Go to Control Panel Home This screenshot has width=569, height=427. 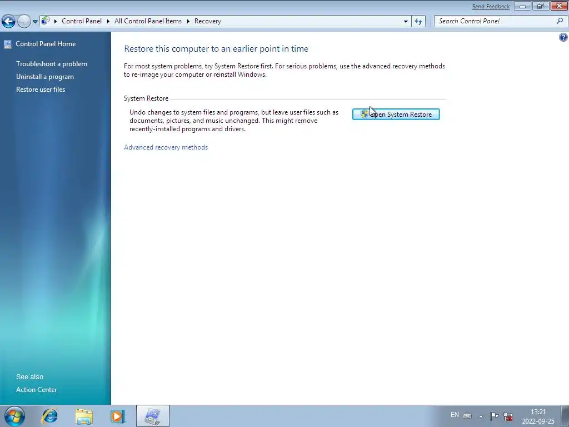point(46,44)
